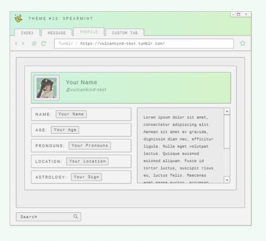Screen dimensions: 266x241
Task: Click the 'THEME #20: SPEARMINT' title text
Action: pyautogui.click(x=61, y=19)
